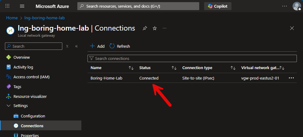303x137 pixels.
Task: Click Virtual network gateway sort arrows
Action: click(x=282, y=68)
